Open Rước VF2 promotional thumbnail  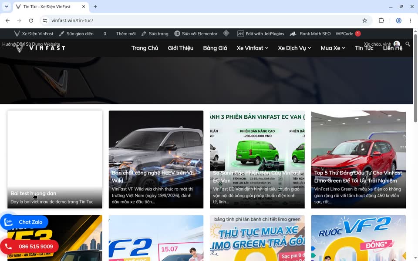point(358,238)
